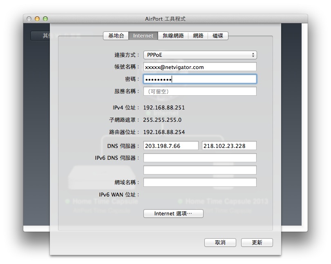The width and height of the screenshot is (331, 264).
Task: Click the 帳號名稱 label
Action: (127, 67)
